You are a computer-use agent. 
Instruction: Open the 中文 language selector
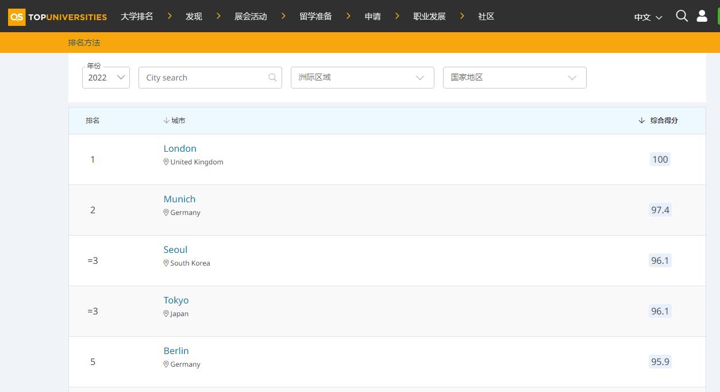tap(648, 17)
